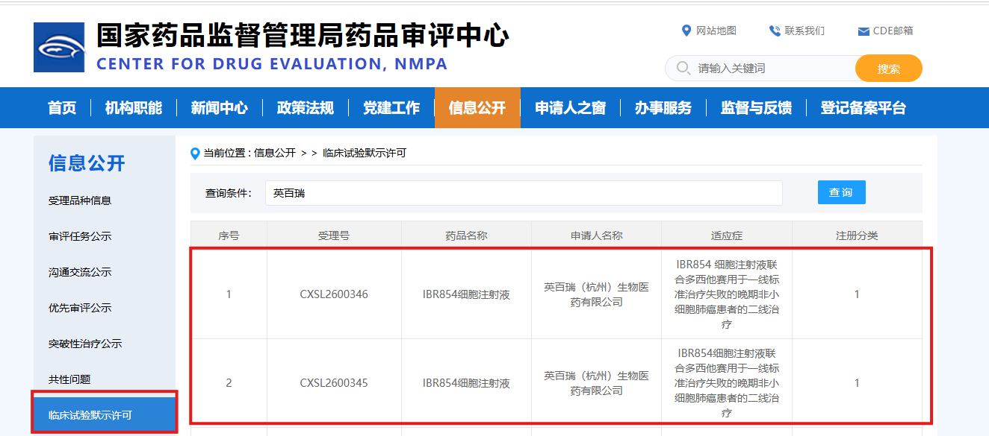This screenshot has height=436, width=989.
Task: Open the 申请人之窗 menu
Action: tap(571, 108)
